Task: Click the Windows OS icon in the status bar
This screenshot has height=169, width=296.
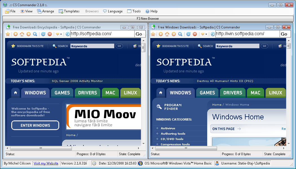Action: [140, 163]
